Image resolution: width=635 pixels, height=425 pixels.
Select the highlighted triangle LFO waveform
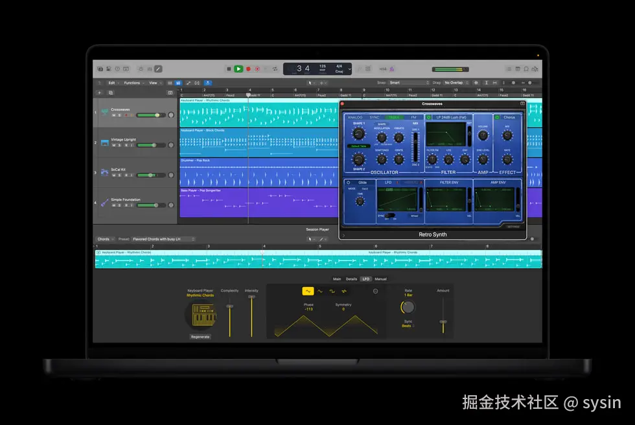tap(308, 291)
